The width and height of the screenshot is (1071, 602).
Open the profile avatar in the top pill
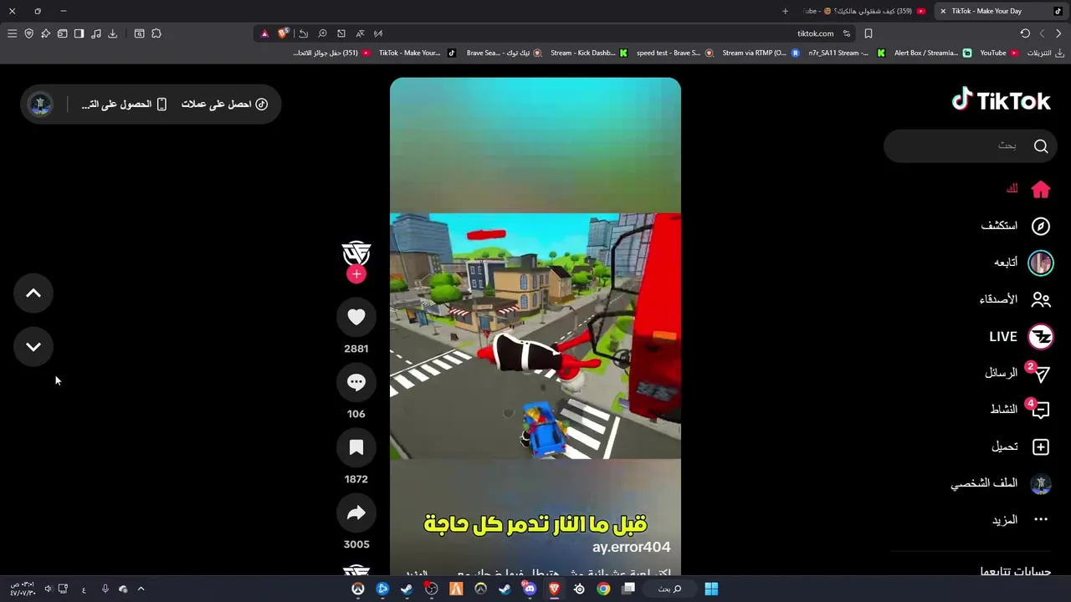(40, 105)
